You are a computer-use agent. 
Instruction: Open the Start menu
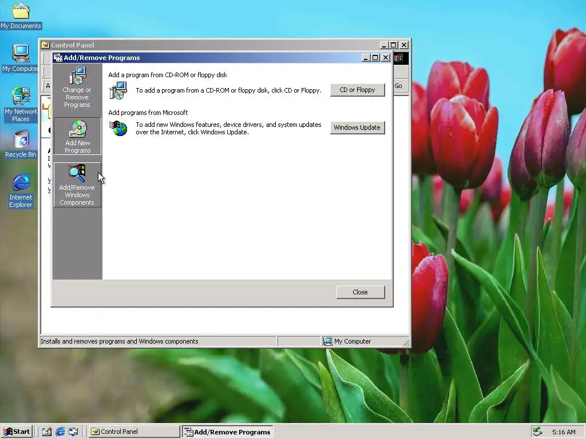(17, 432)
